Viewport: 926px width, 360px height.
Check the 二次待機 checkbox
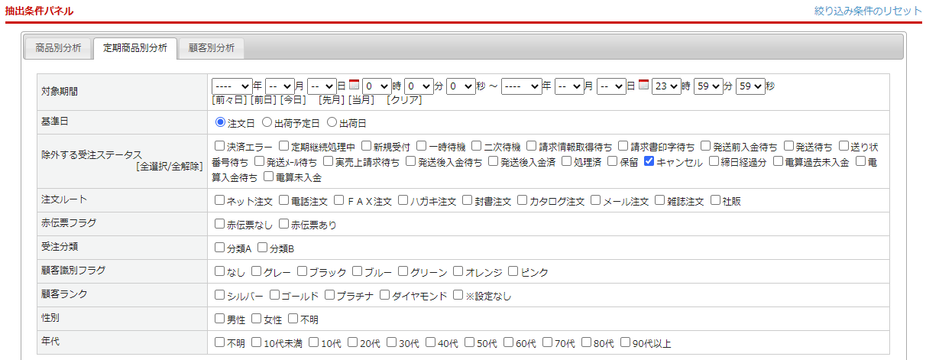point(477,145)
